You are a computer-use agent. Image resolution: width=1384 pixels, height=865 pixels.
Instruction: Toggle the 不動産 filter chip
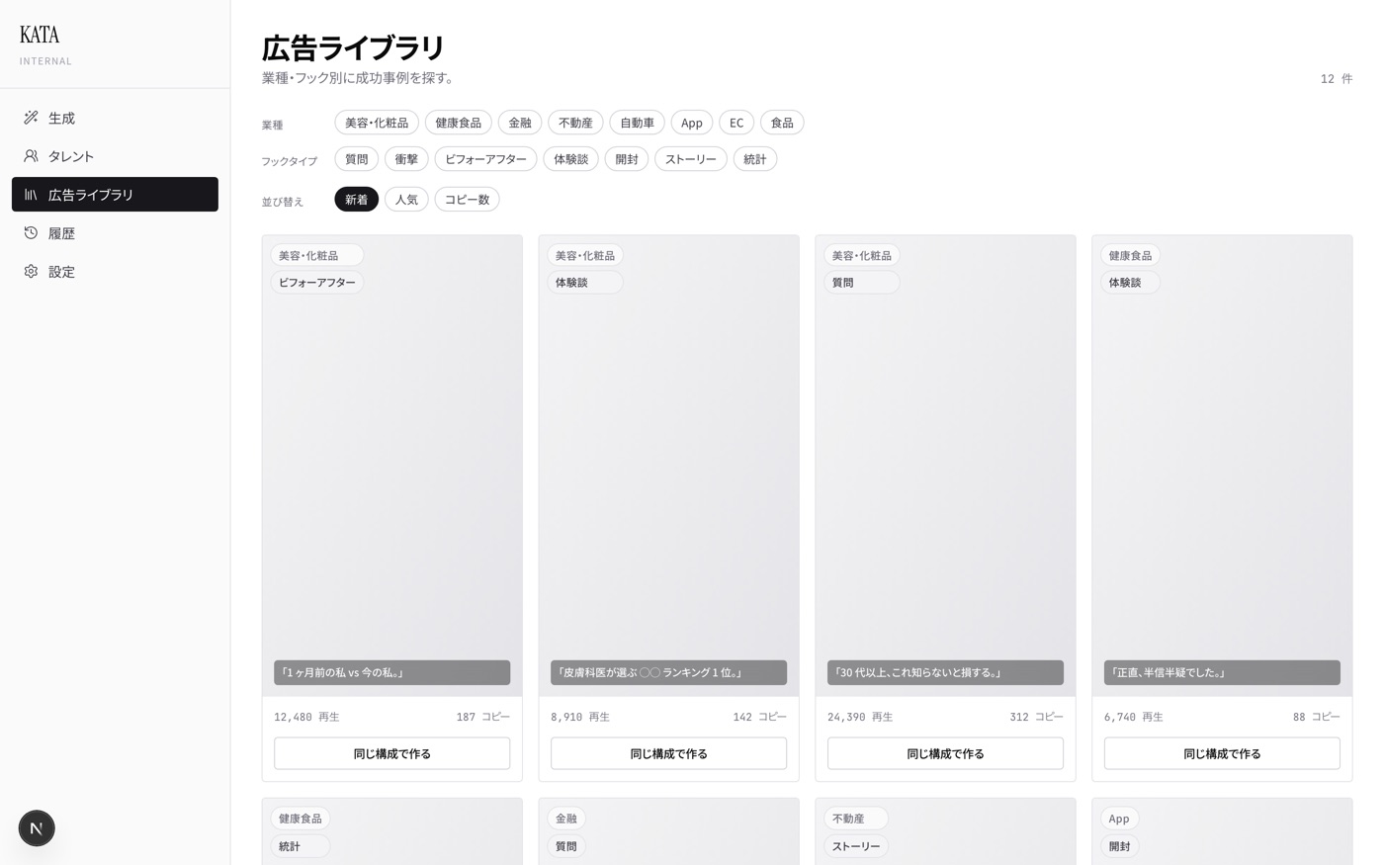[x=575, y=123]
